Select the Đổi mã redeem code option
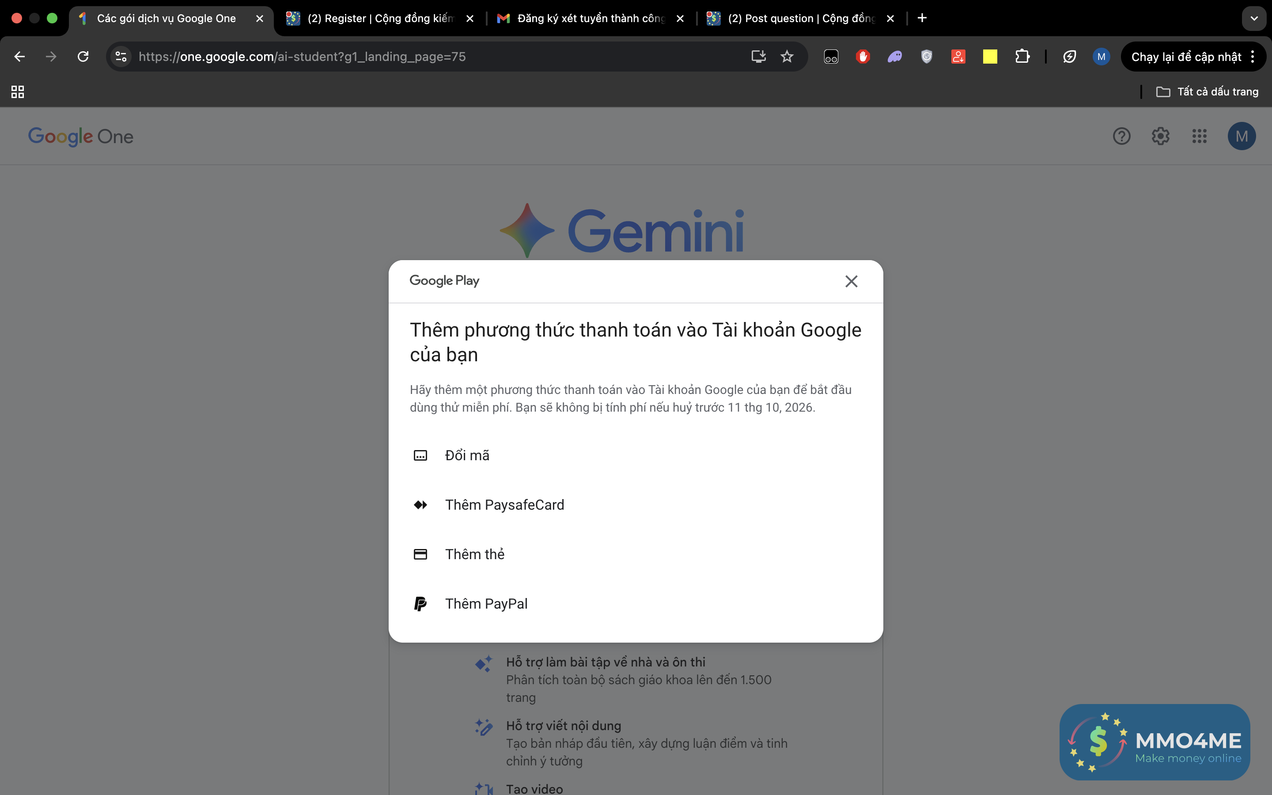Image resolution: width=1272 pixels, height=795 pixels. [x=467, y=455]
